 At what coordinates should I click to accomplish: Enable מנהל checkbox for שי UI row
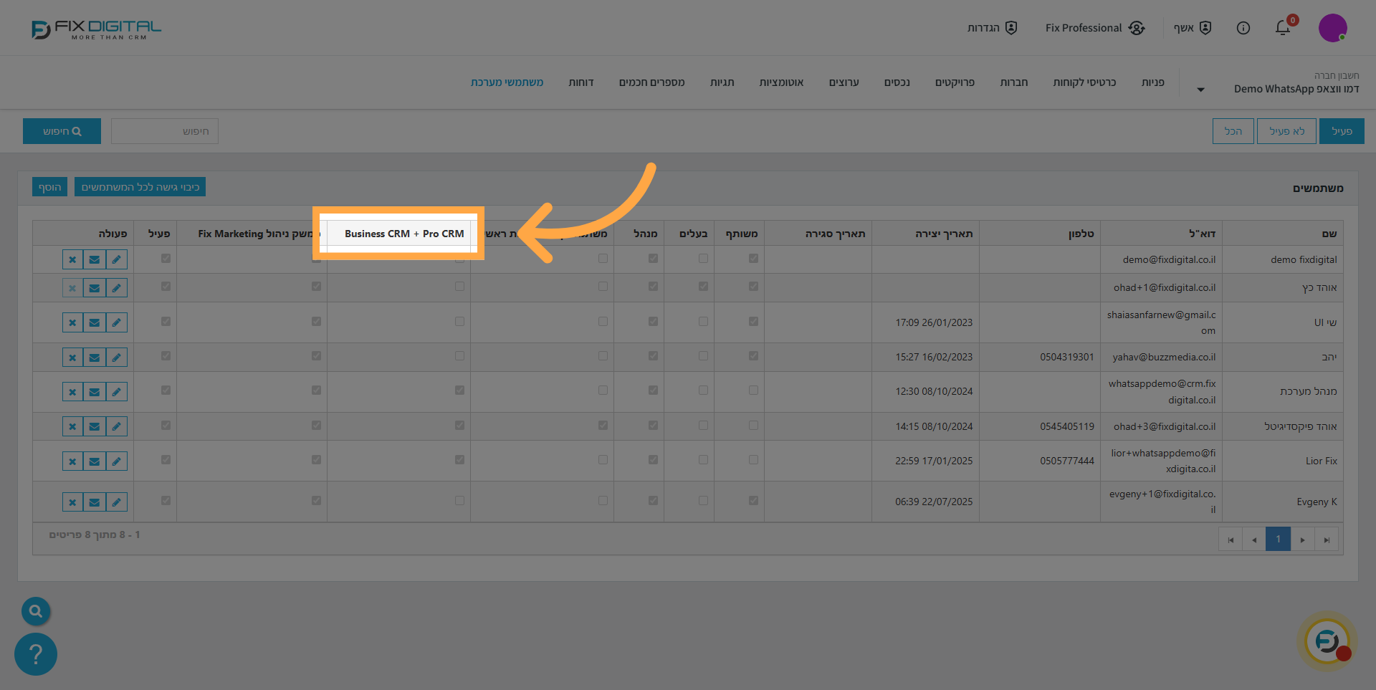click(x=652, y=321)
